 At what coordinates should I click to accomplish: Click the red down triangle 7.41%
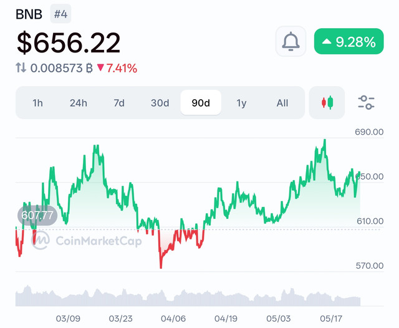[117, 68]
